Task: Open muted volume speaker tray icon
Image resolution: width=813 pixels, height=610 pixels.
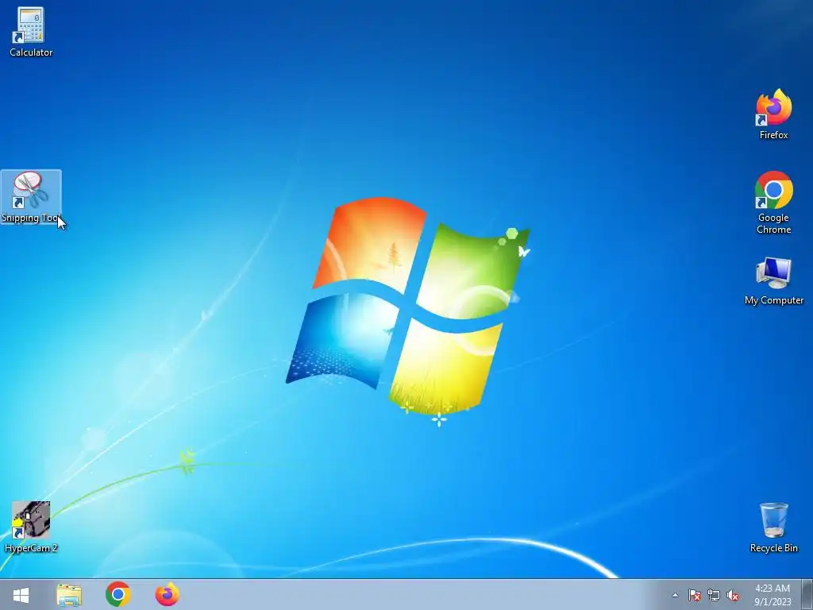Action: point(733,595)
